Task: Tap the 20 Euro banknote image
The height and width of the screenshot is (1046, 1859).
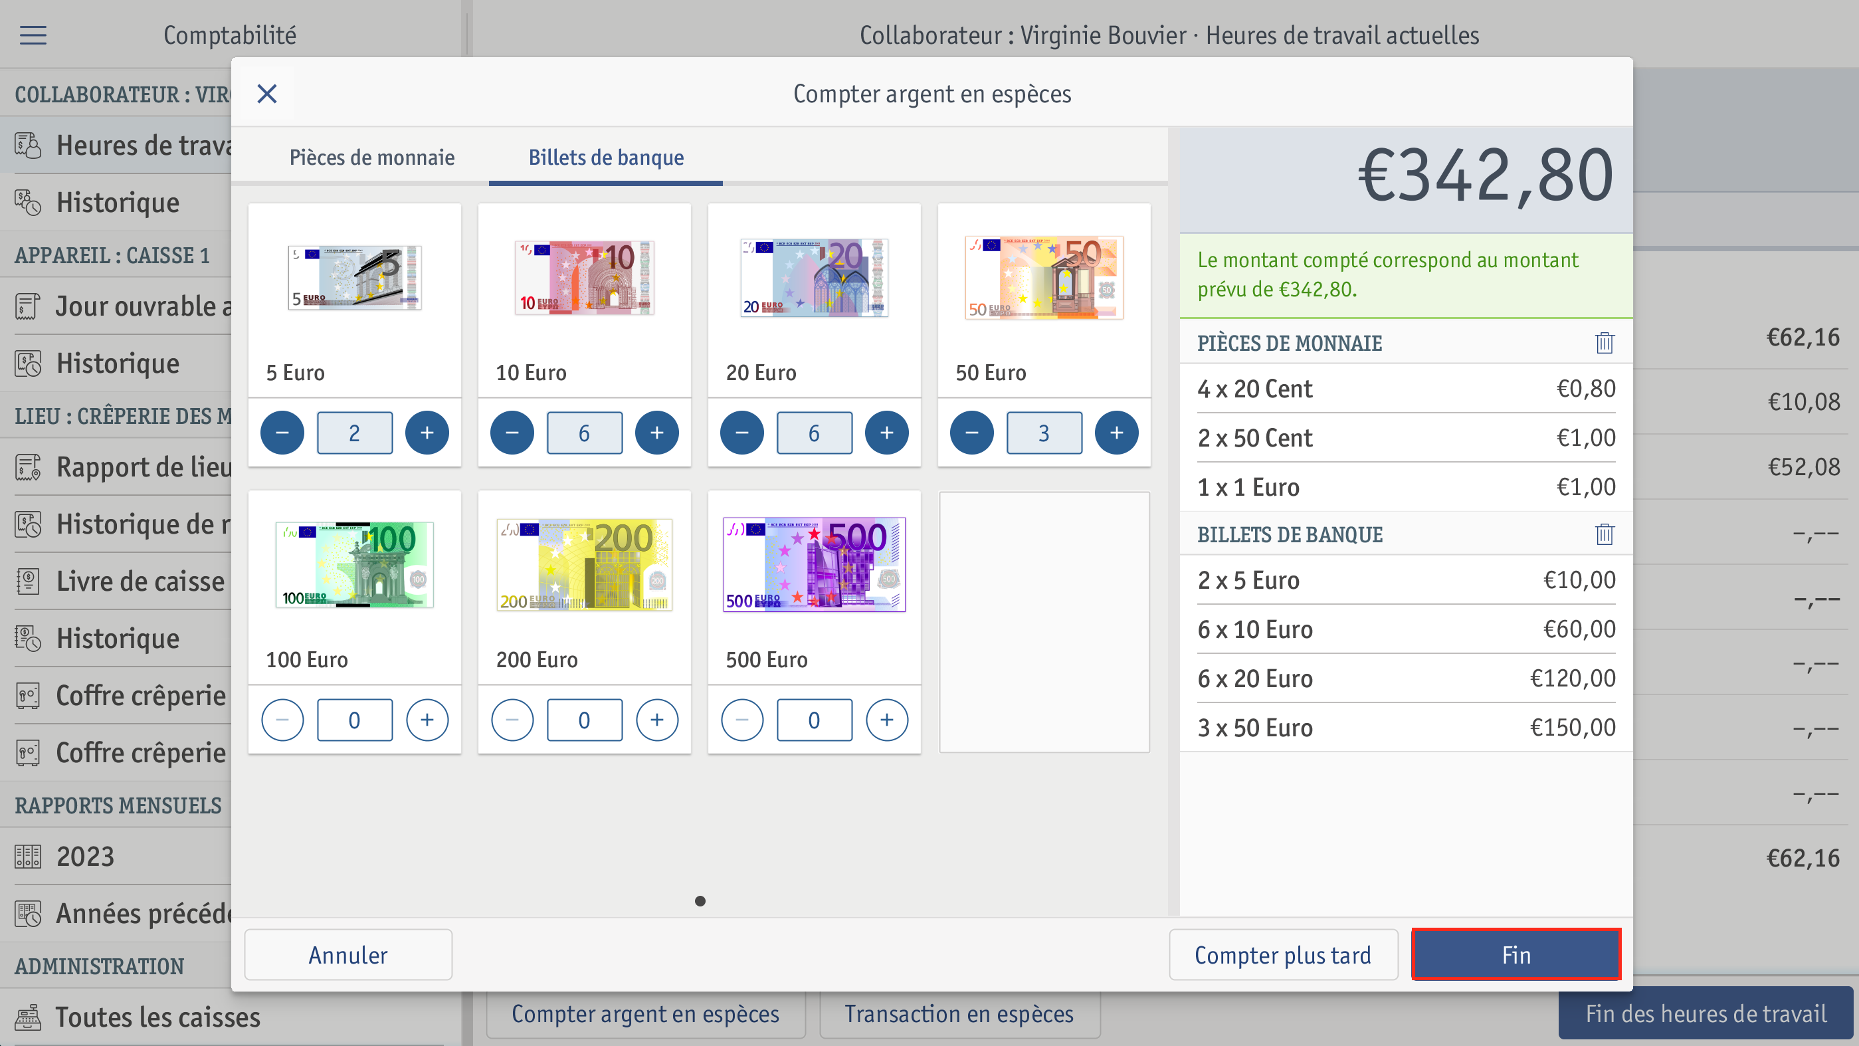Action: tap(814, 278)
